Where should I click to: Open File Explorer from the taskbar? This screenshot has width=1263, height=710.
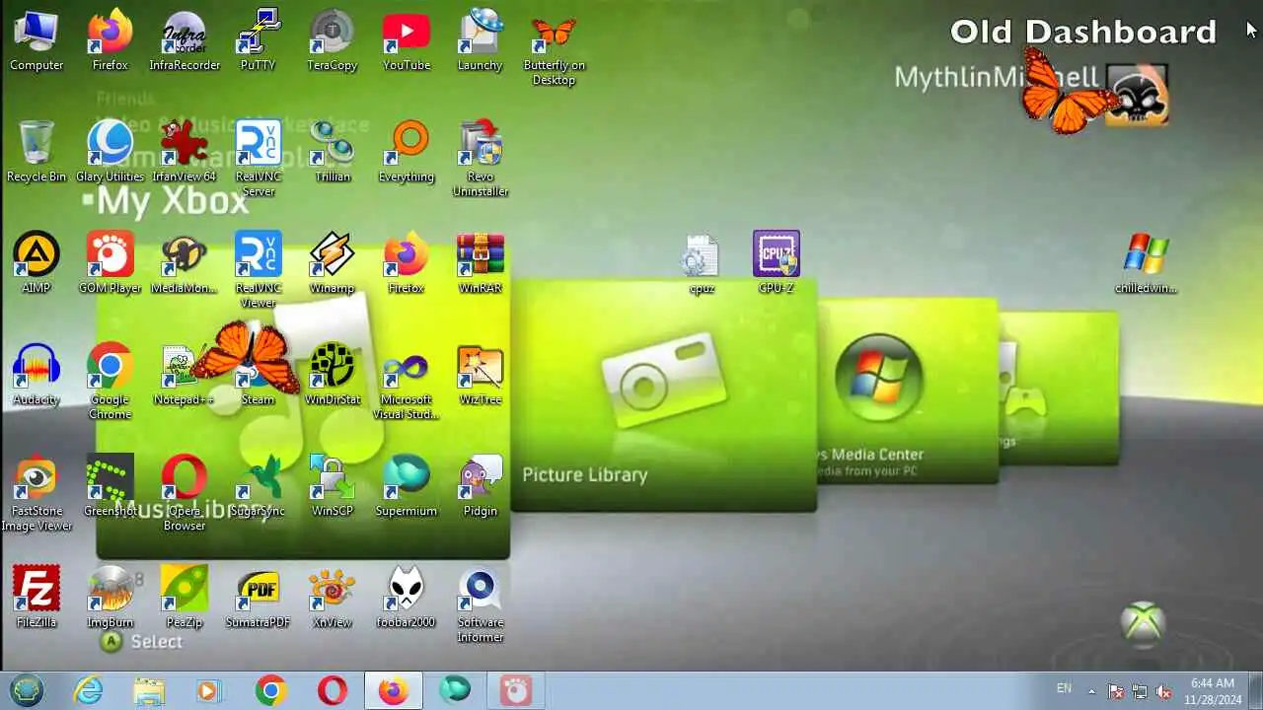click(149, 690)
